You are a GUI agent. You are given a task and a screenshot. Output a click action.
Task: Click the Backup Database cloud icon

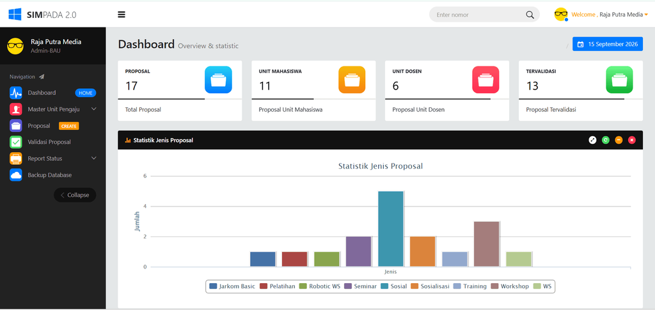(16, 175)
